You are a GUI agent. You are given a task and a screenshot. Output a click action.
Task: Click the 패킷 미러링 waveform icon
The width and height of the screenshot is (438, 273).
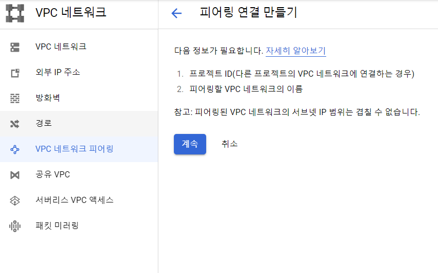click(15, 226)
